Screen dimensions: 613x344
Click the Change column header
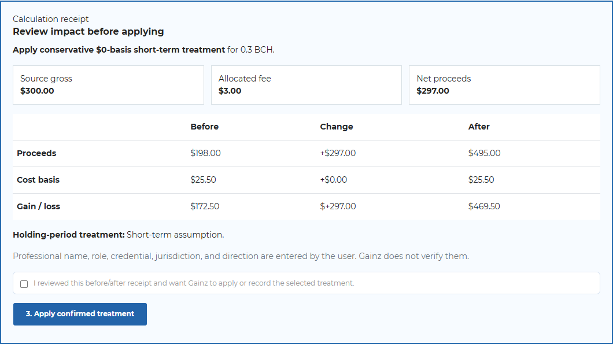click(337, 127)
